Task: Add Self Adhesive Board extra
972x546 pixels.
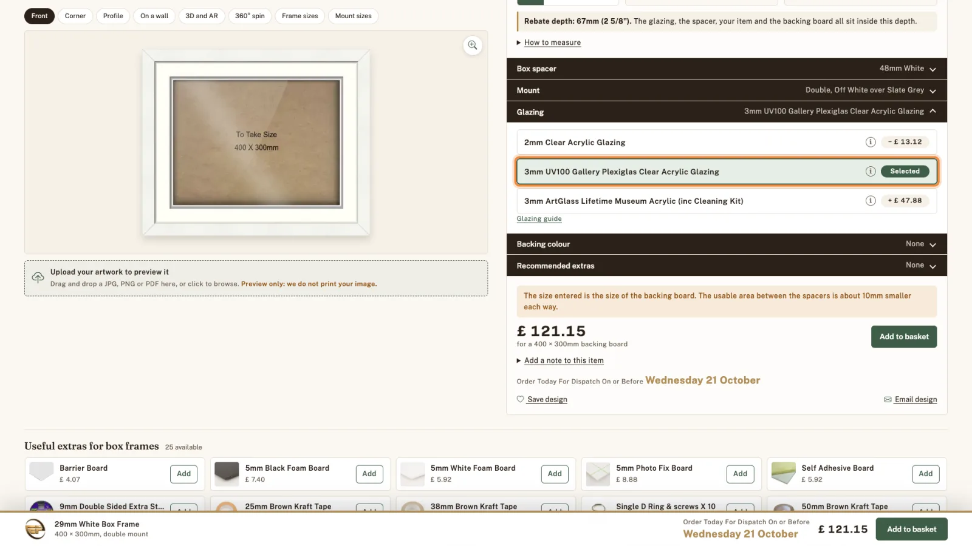Action: (926, 474)
